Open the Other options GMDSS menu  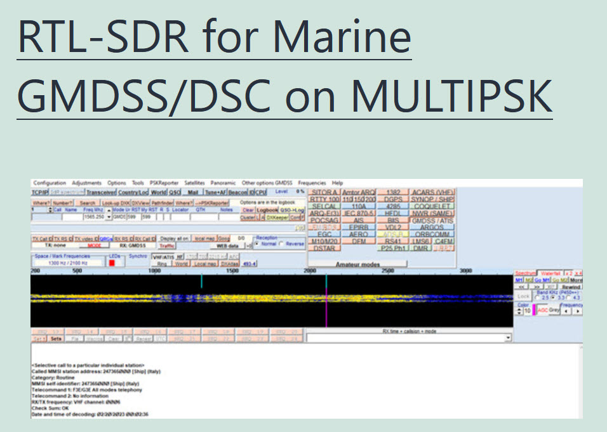pyautogui.click(x=267, y=183)
